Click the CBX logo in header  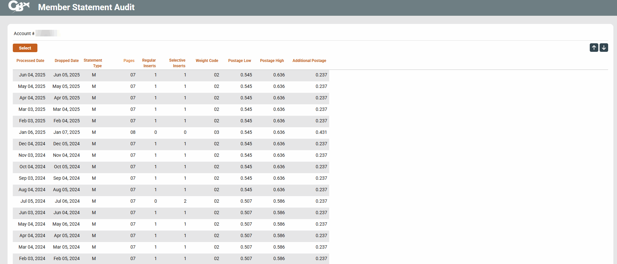coord(19,7)
